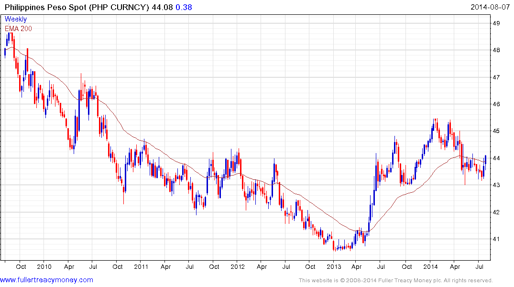Click the 2011 year marker on time axis
Screen dimensions: 514x287
[x=141, y=266]
